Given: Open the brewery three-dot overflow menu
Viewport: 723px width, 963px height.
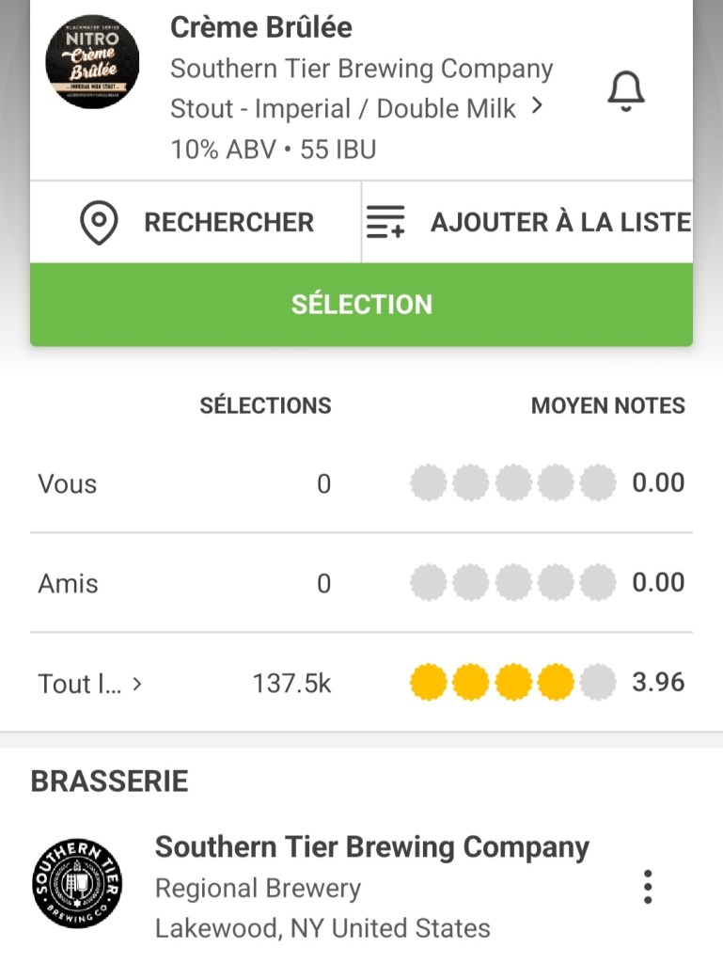Looking at the screenshot, I should click(x=647, y=886).
